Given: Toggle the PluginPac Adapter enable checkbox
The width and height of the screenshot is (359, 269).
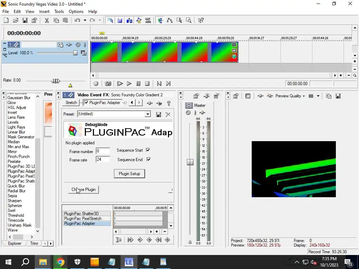Looking at the screenshot, I should pyautogui.click(x=86, y=103).
